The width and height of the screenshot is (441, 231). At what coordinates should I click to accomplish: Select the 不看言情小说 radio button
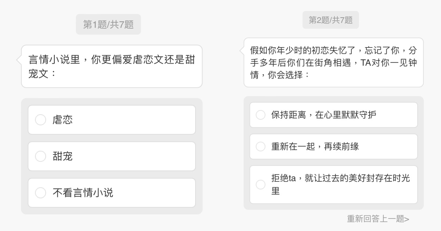click(x=40, y=193)
